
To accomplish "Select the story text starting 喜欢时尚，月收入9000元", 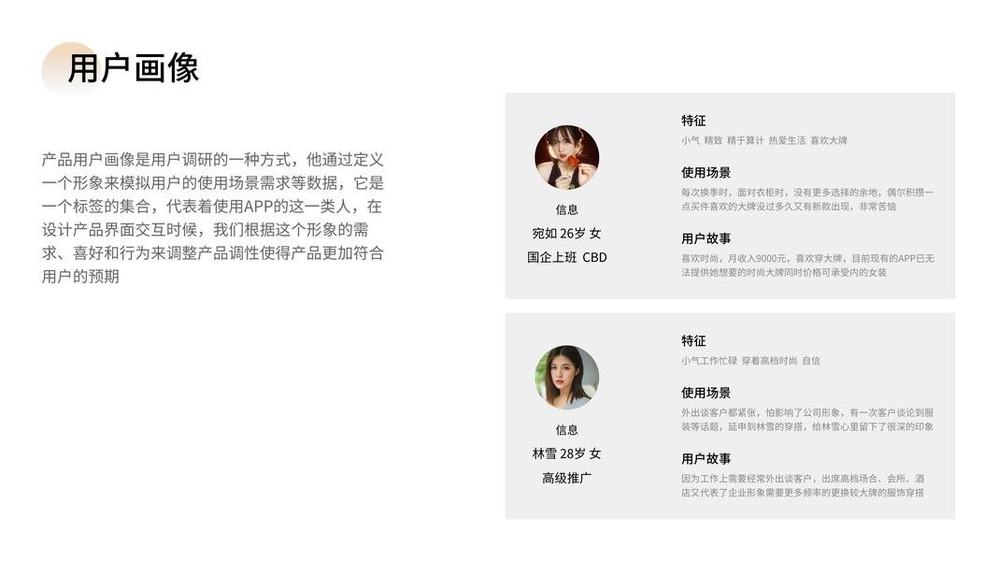I will [x=807, y=266].
